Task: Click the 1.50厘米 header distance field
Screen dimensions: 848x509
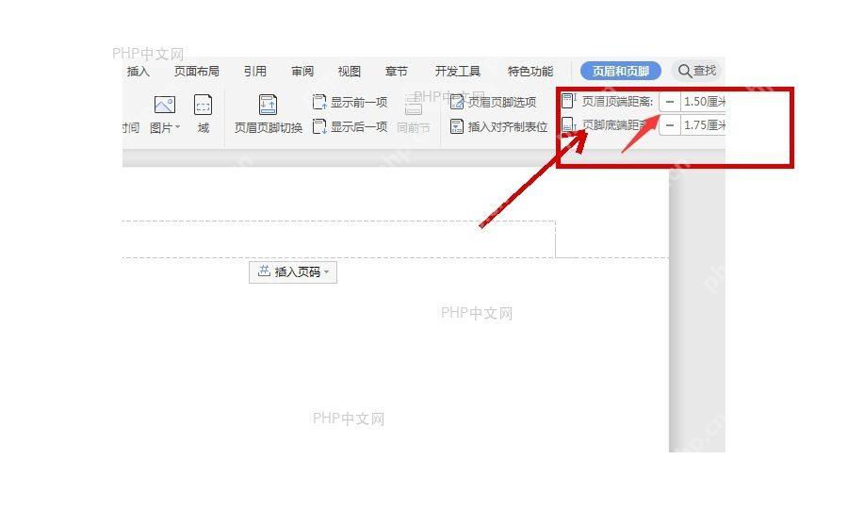Action: pyautogui.click(x=703, y=102)
